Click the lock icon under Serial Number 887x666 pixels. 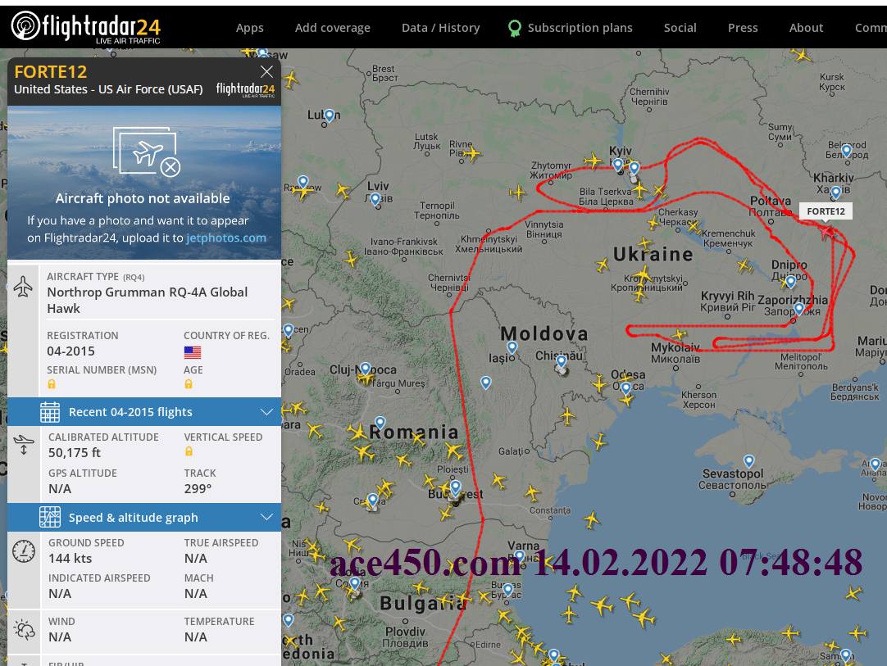tap(52, 384)
